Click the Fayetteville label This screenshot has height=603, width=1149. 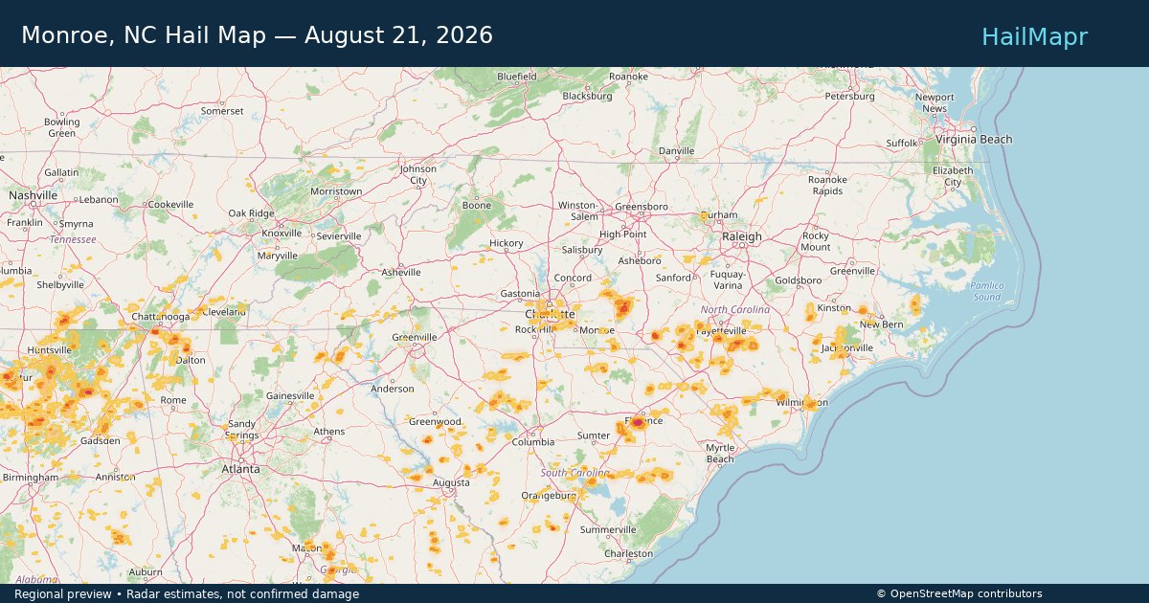point(720,331)
